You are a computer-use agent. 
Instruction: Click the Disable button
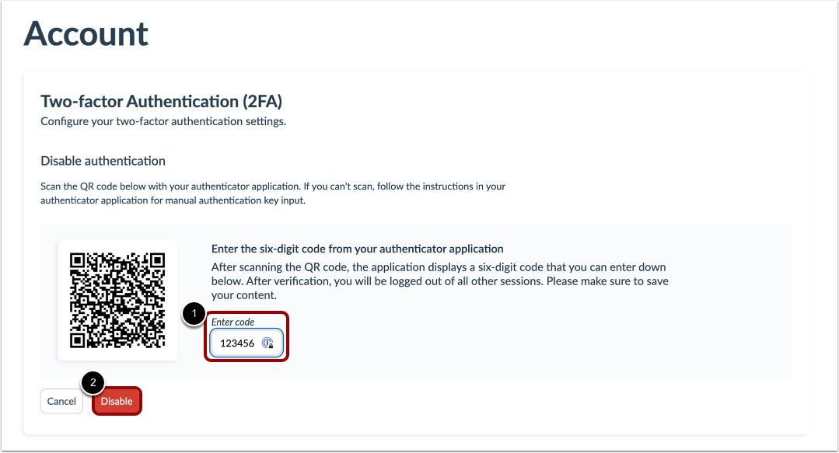click(x=117, y=401)
